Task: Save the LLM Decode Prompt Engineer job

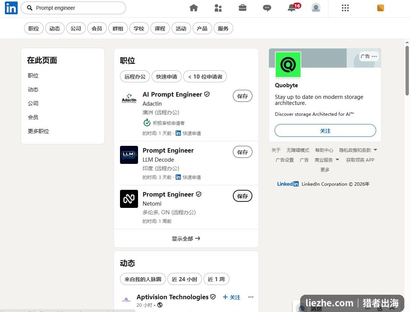Action: click(x=242, y=152)
